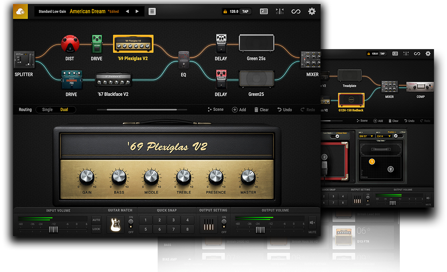This screenshot has height=272, width=447.
Task: Click Add in the front window toolbar
Action: [239, 110]
